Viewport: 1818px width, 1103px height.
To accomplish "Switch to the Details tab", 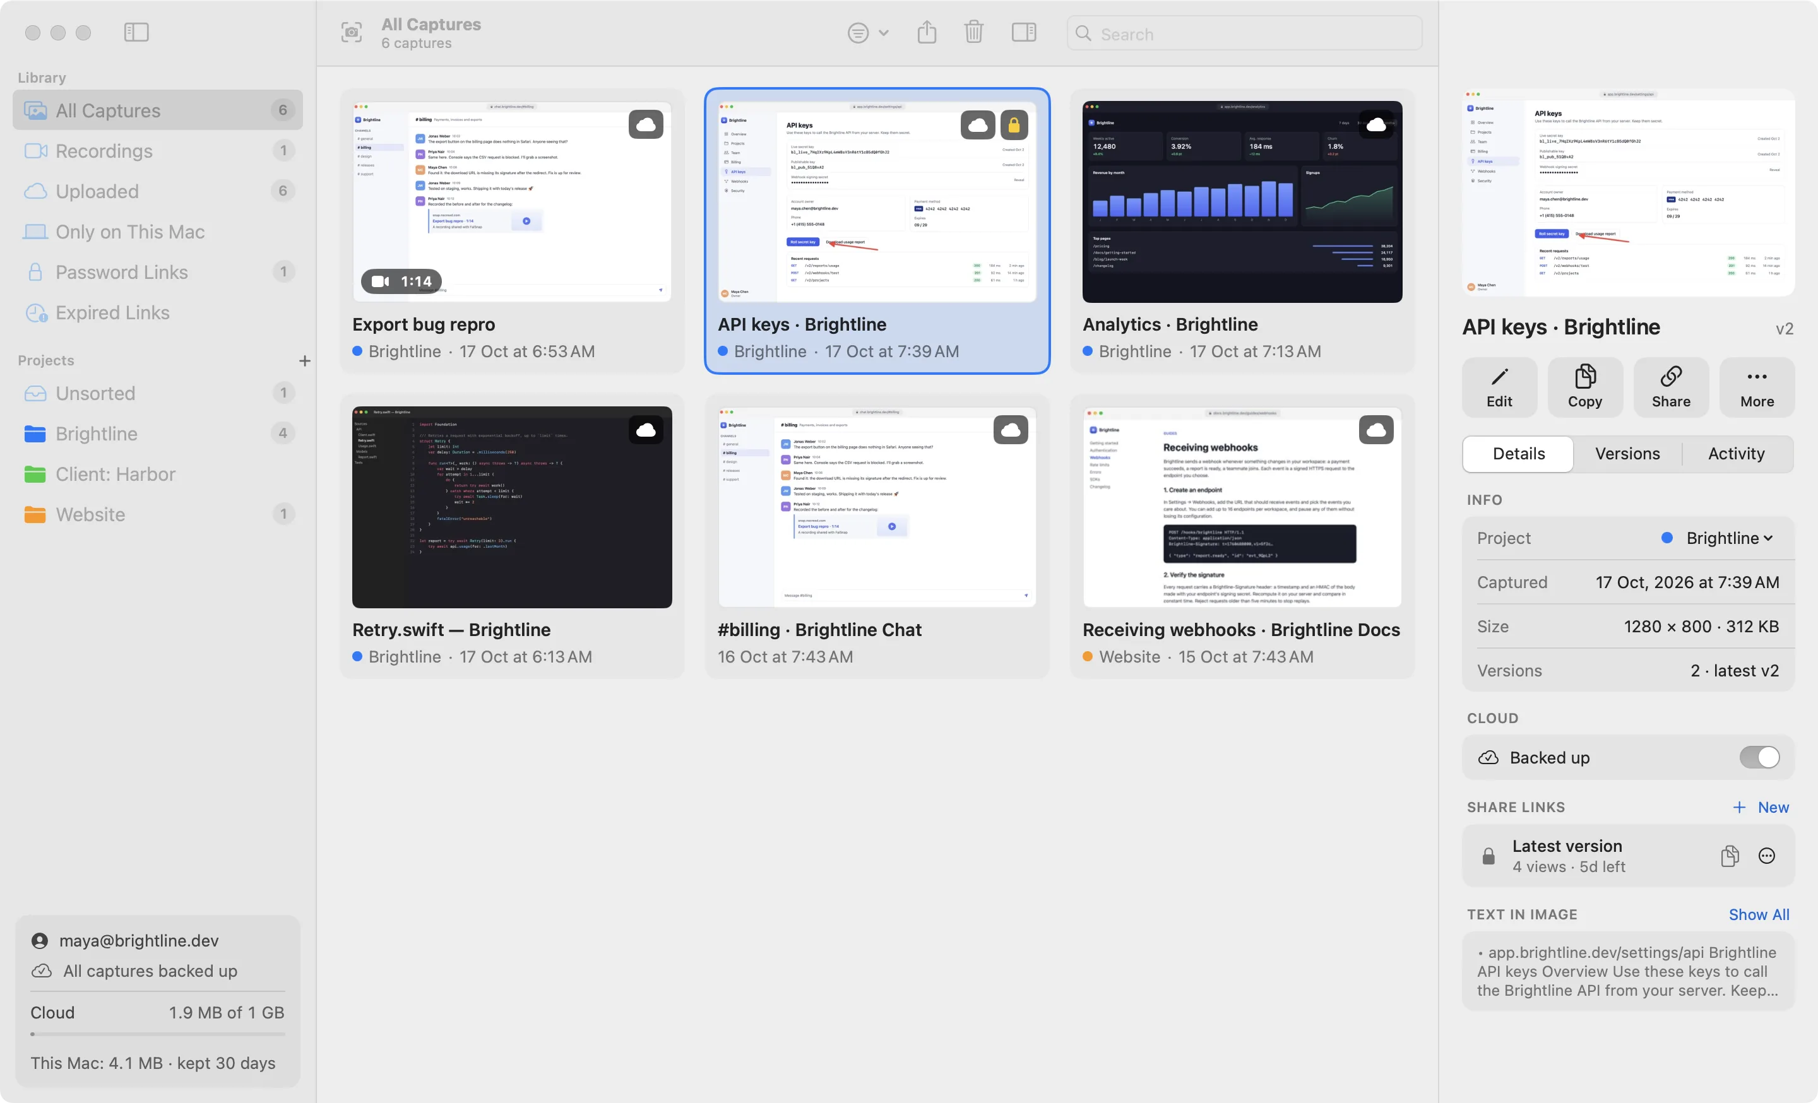I will (x=1518, y=454).
